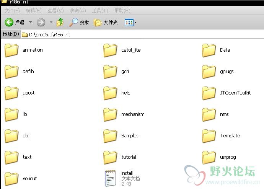The image size is (264, 189).
Task: Select the gpost folder icon
Action: tap(11, 93)
